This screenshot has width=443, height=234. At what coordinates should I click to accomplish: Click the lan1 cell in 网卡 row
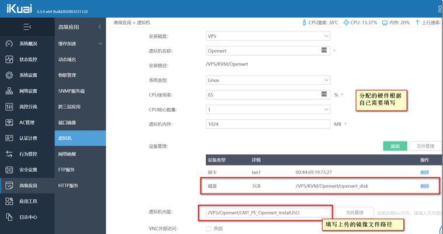[x=256, y=173]
